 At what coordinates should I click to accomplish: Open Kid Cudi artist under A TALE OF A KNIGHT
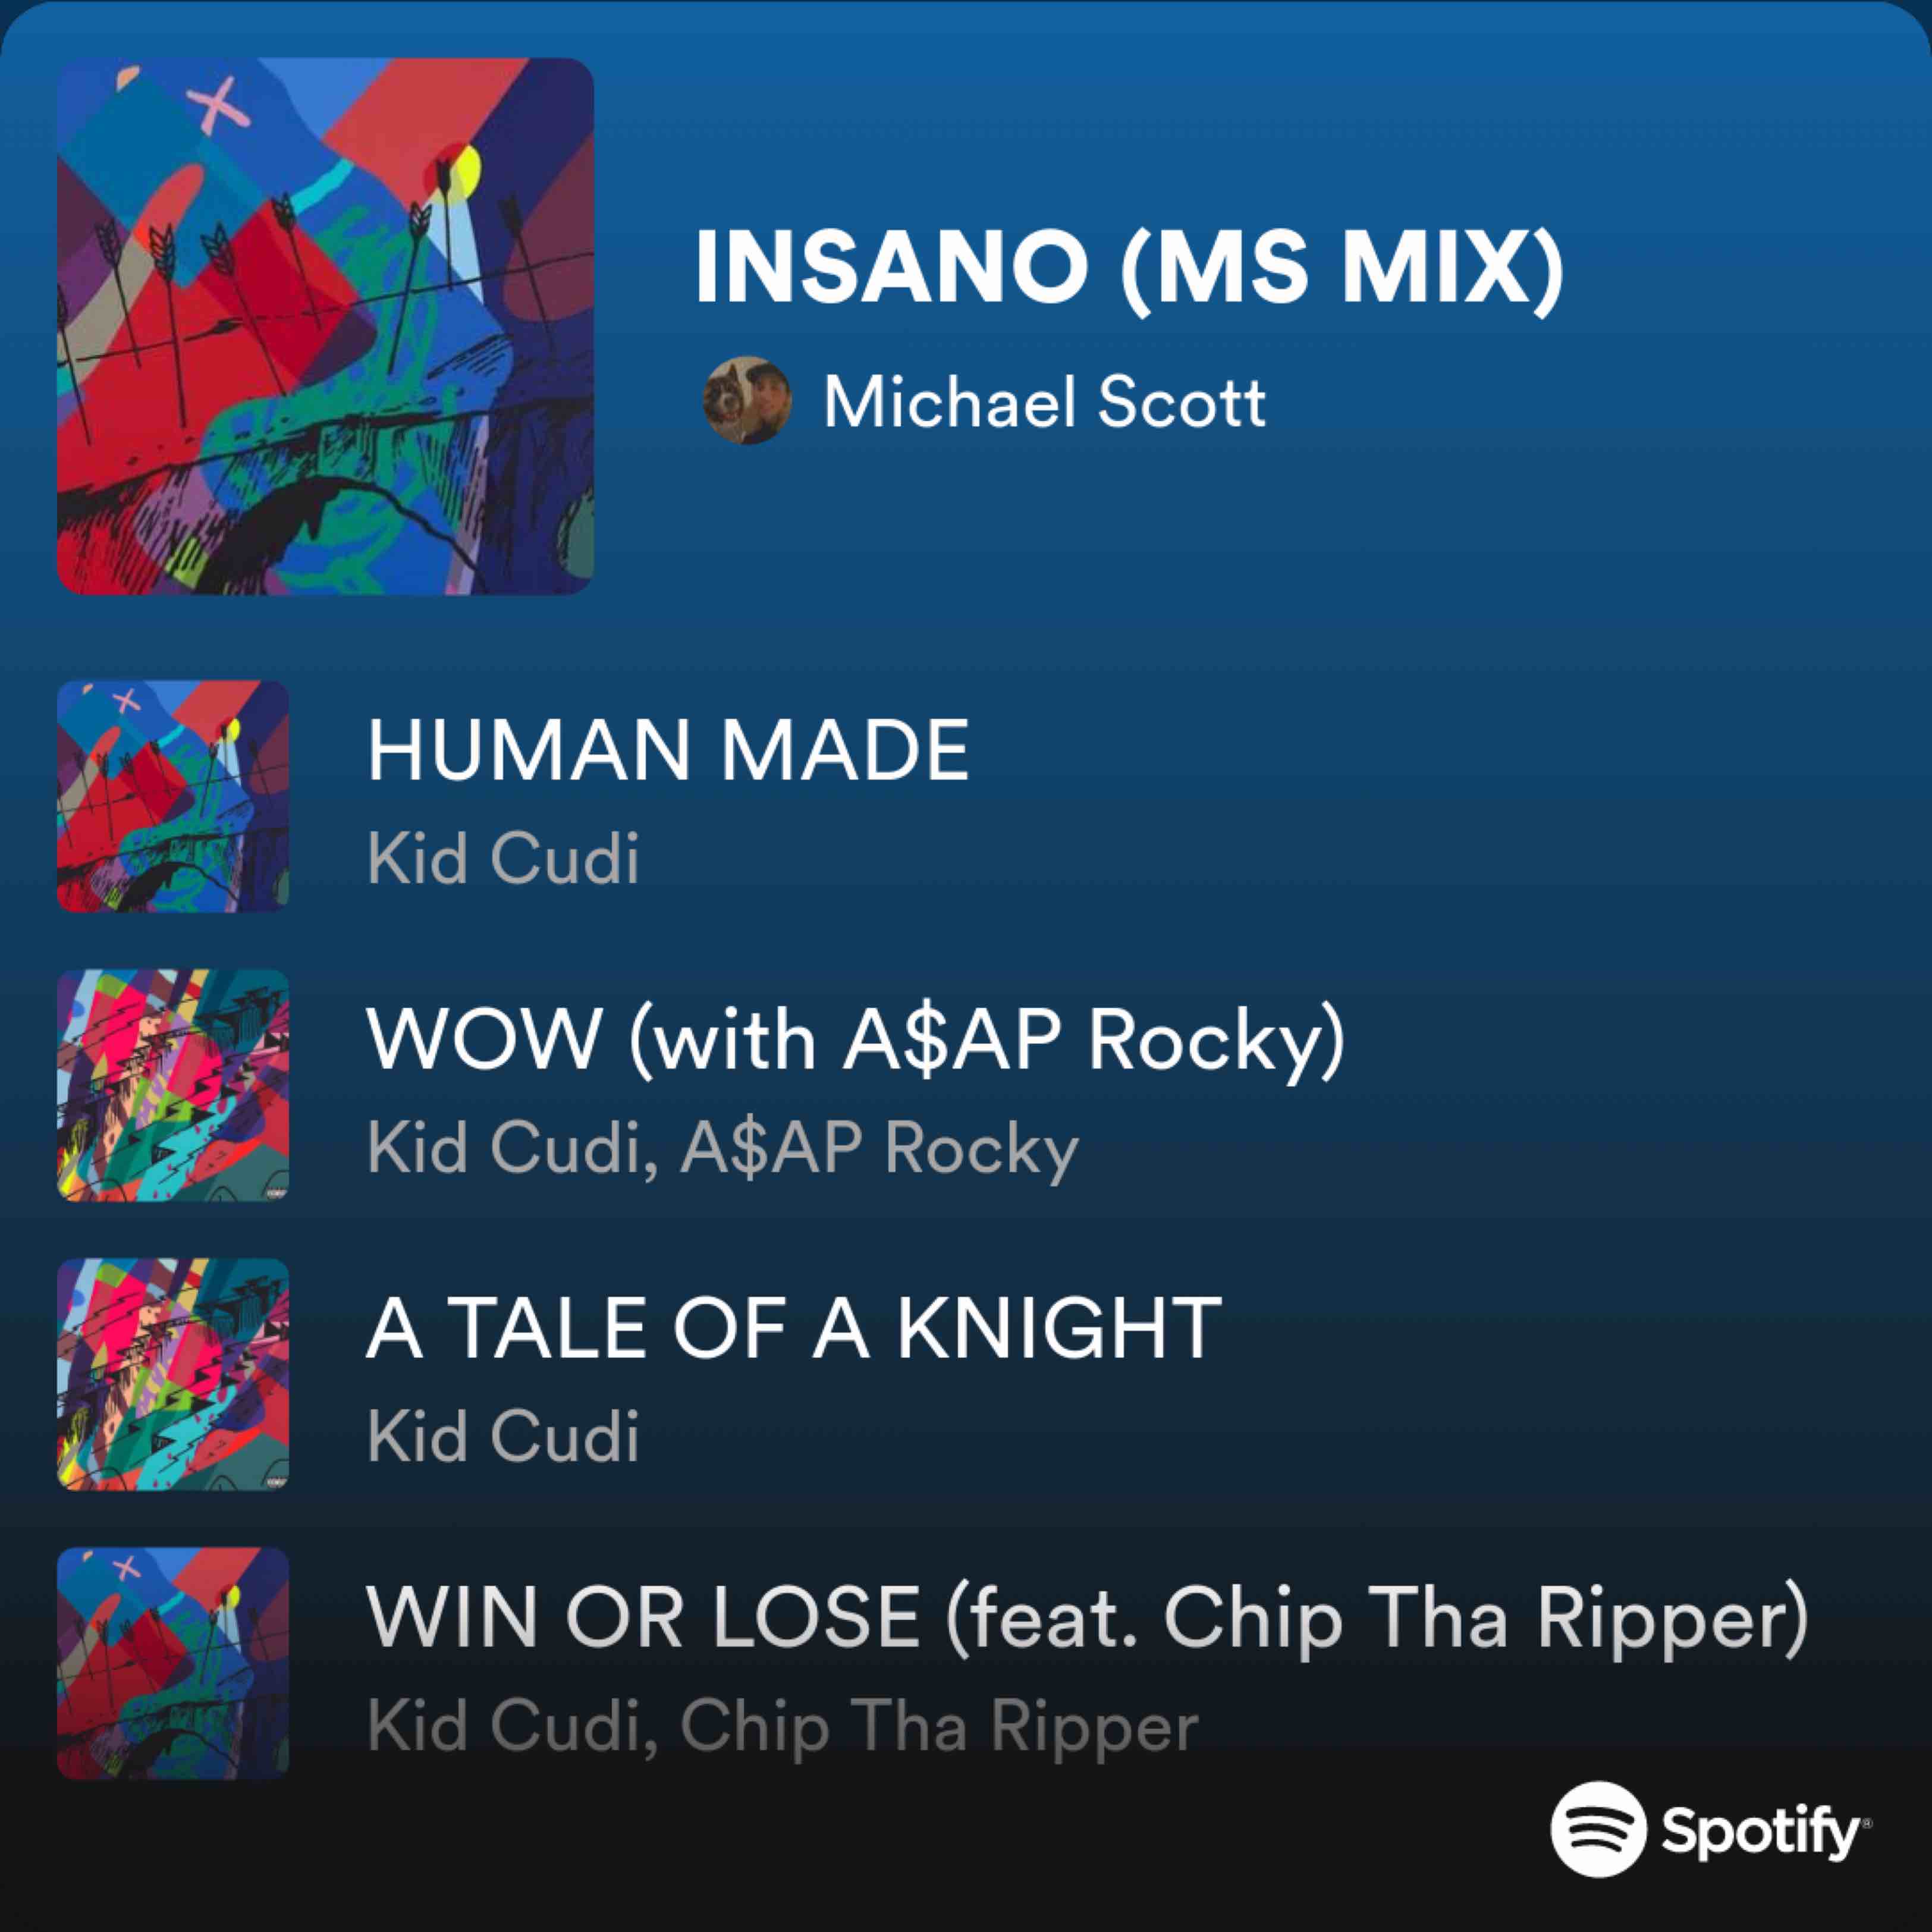click(503, 1436)
